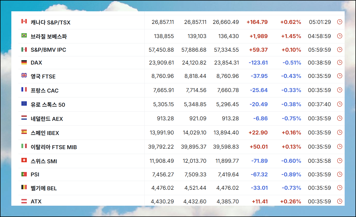356x217 pixels.
Task: Click the clock icon in the 유로 스톡스 50 row
Action: tap(340, 104)
